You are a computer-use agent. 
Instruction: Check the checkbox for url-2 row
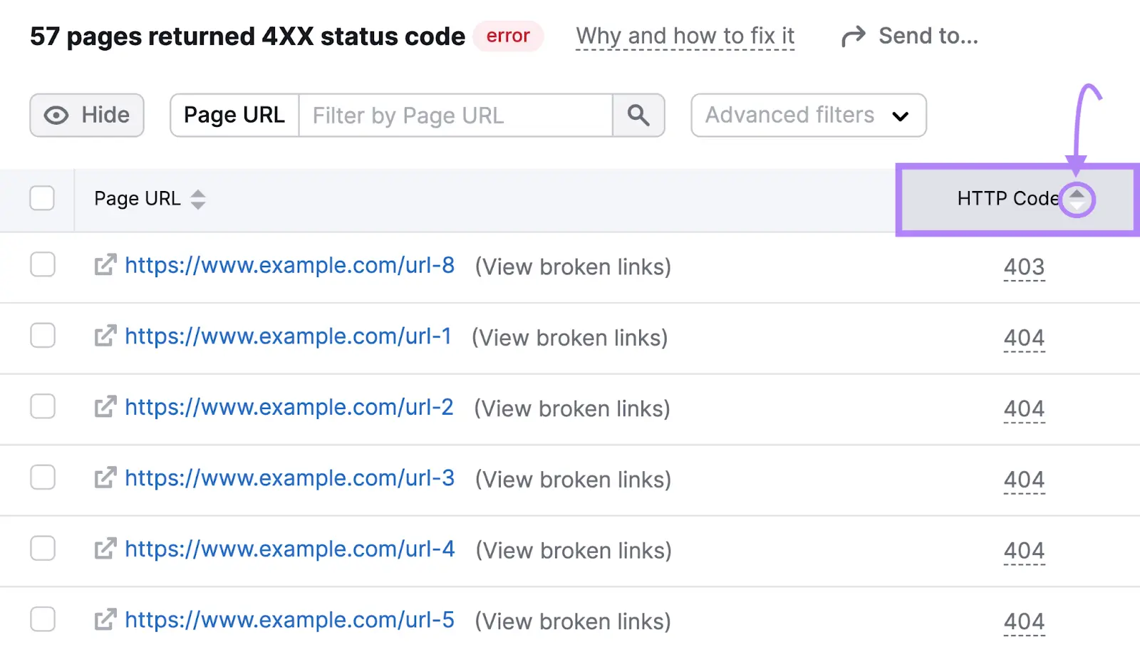pyautogui.click(x=42, y=406)
